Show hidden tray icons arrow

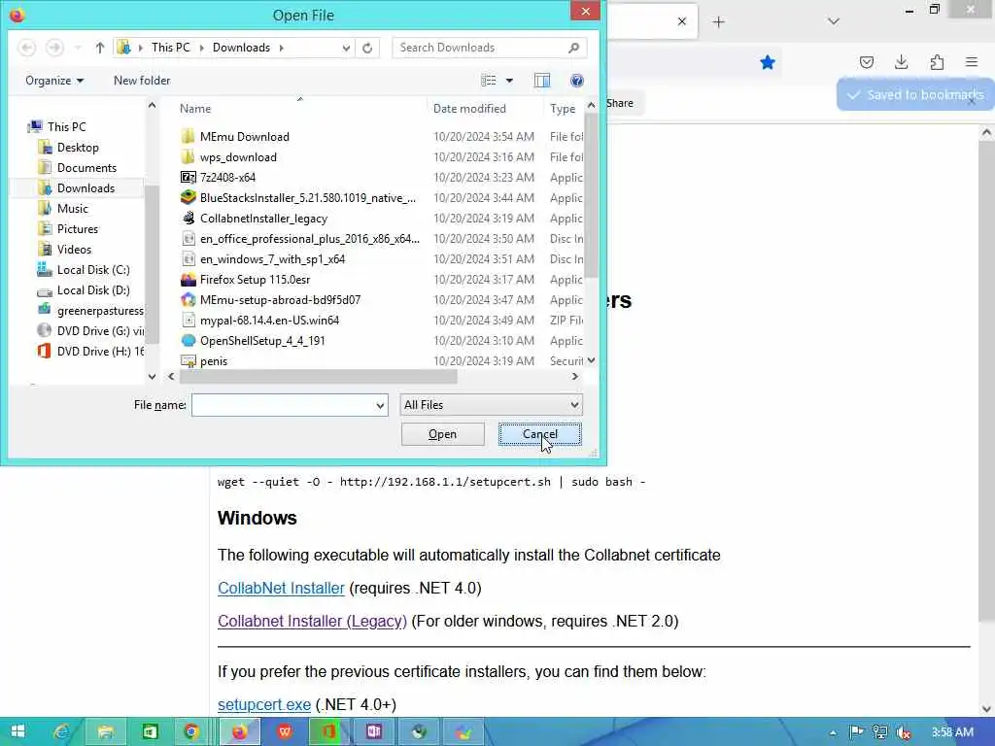[833, 733]
